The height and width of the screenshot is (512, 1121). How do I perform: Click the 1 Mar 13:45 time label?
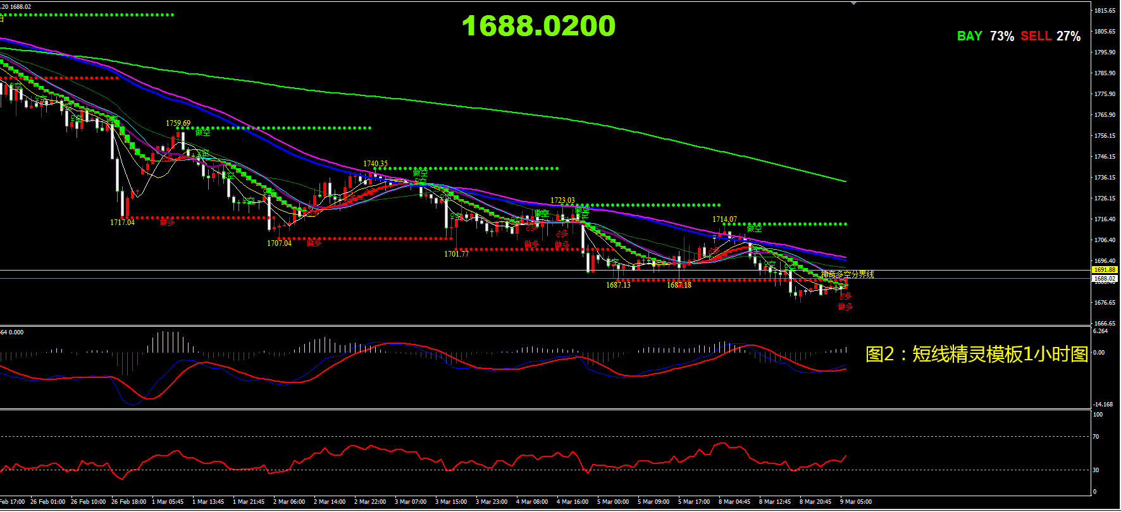(208, 502)
